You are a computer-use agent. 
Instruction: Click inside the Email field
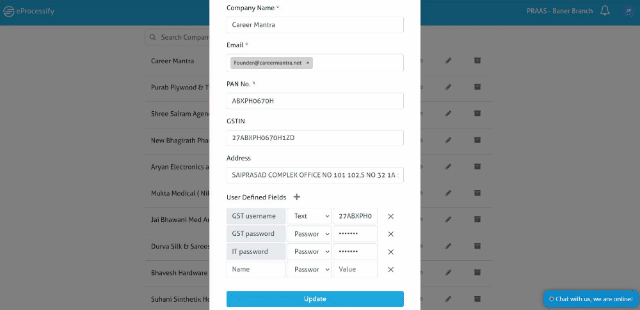(315, 63)
